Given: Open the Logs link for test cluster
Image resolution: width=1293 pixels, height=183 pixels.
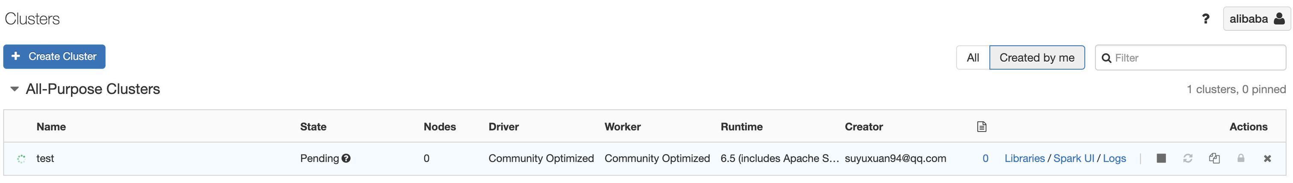Looking at the screenshot, I should (x=1114, y=158).
